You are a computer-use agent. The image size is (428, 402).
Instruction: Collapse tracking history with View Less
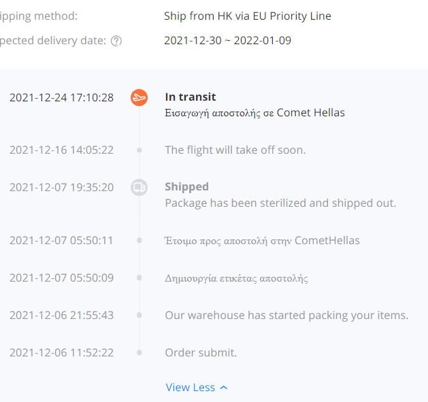pyautogui.click(x=197, y=387)
